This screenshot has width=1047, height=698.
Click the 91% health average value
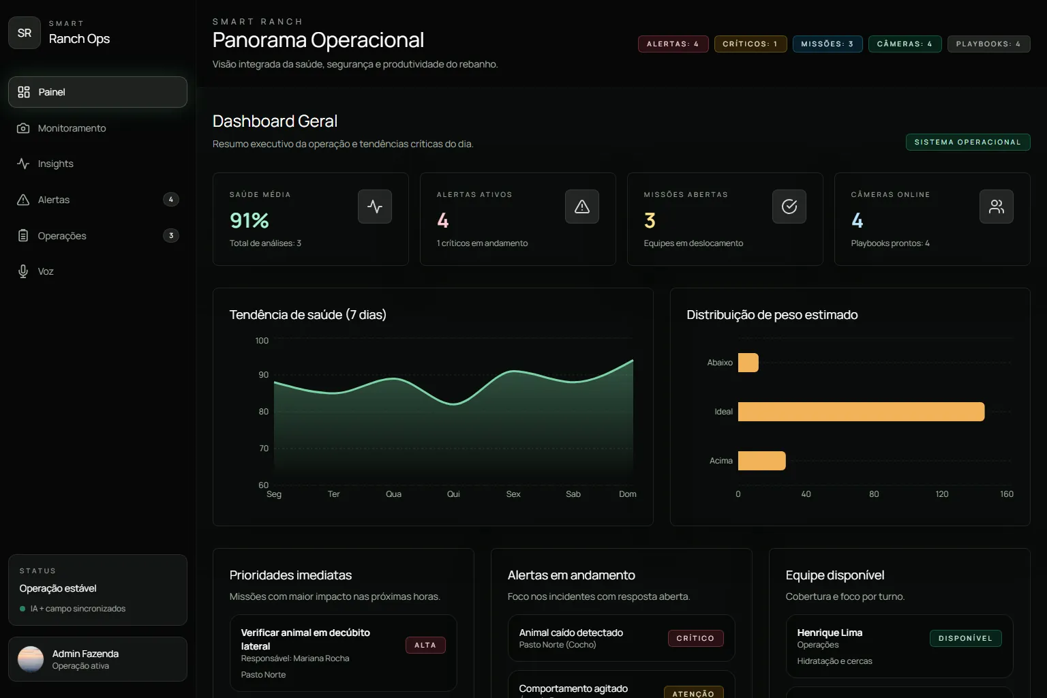249,220
